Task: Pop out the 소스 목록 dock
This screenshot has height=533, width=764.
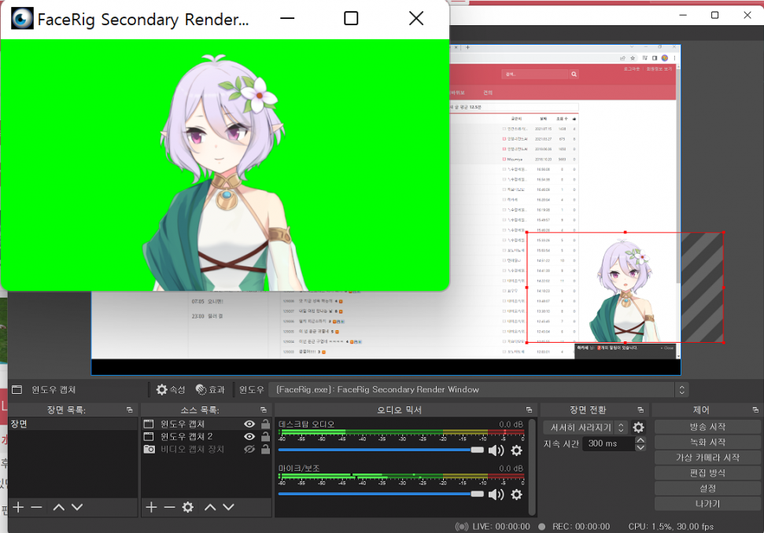Action: [264, 410]
